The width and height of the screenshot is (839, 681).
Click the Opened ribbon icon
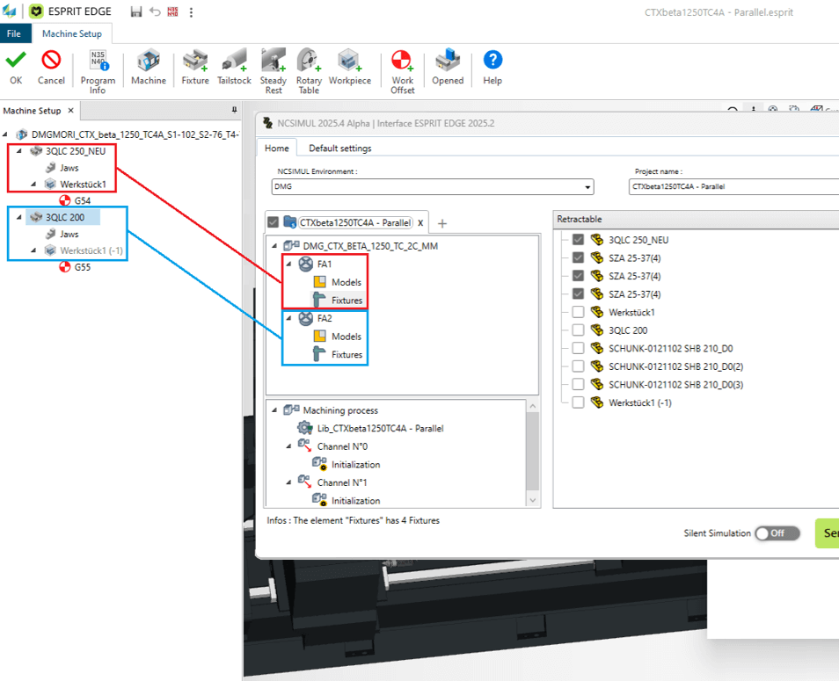(x=448, y=60)
